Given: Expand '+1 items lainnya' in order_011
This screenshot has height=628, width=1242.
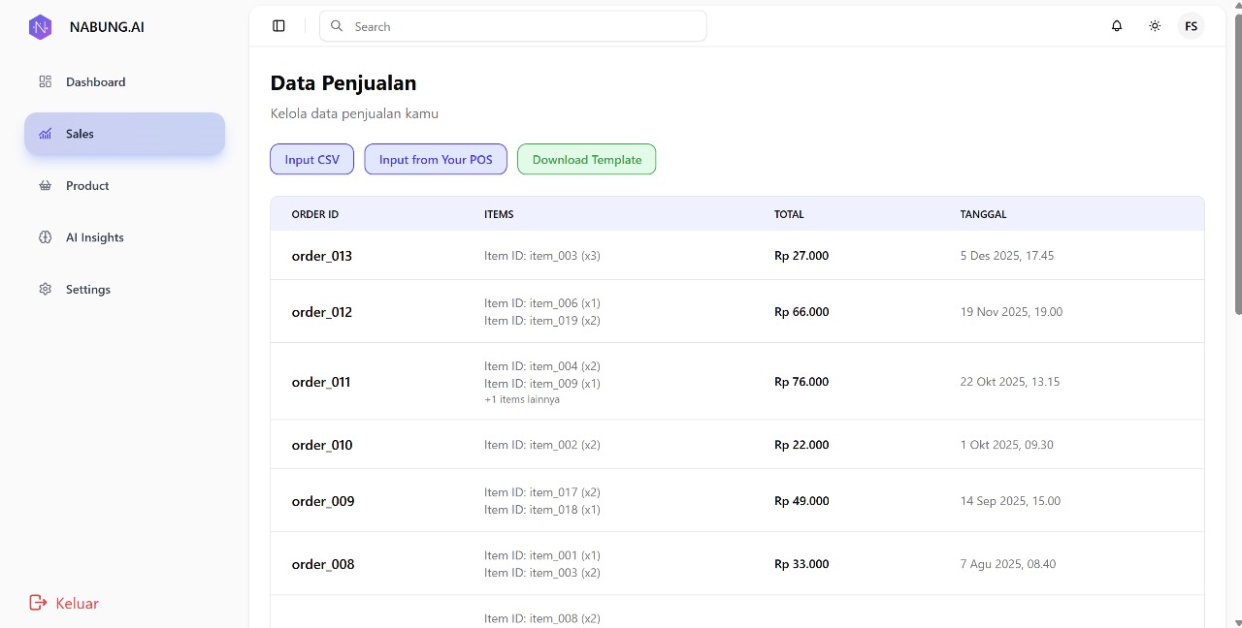Looking at the screenshot, I should coord(521,399).
